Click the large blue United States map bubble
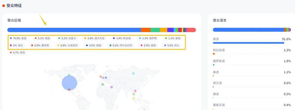 pos(69,83)
